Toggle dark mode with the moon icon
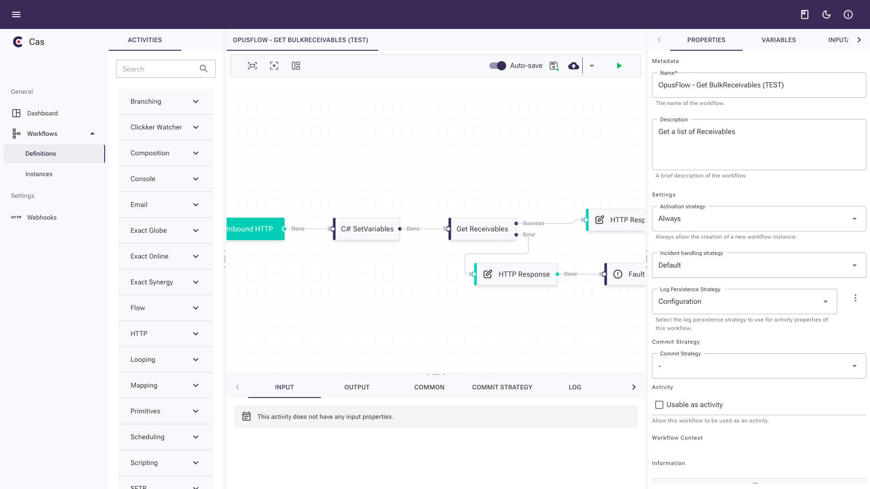This screenshot has width=870, height=489. (826, 14)
